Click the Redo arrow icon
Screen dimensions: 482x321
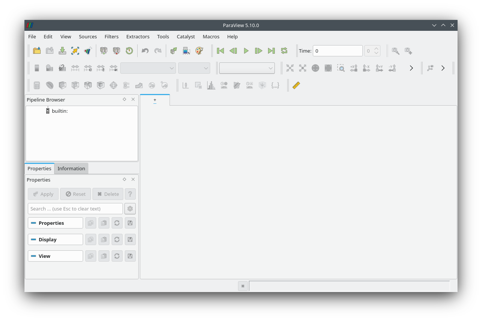click(x=158, y=51)
